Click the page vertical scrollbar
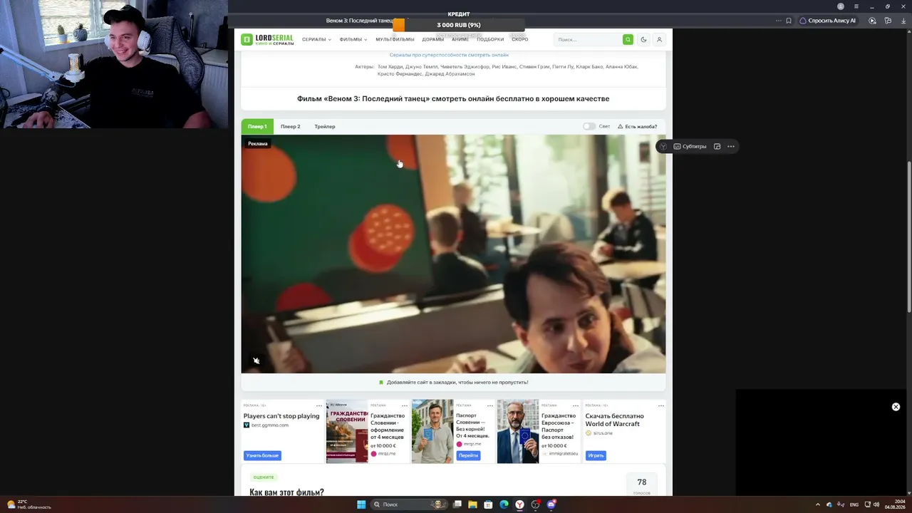This screenshot has height=513, width=912. pyautogui.click(x=908, y=235)
